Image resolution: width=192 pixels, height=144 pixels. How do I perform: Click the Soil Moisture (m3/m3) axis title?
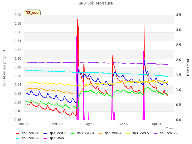click(4, 68)
